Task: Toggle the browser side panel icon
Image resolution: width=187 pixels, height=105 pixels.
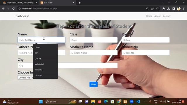Action: pyautogui.click(x=174, y=8)
